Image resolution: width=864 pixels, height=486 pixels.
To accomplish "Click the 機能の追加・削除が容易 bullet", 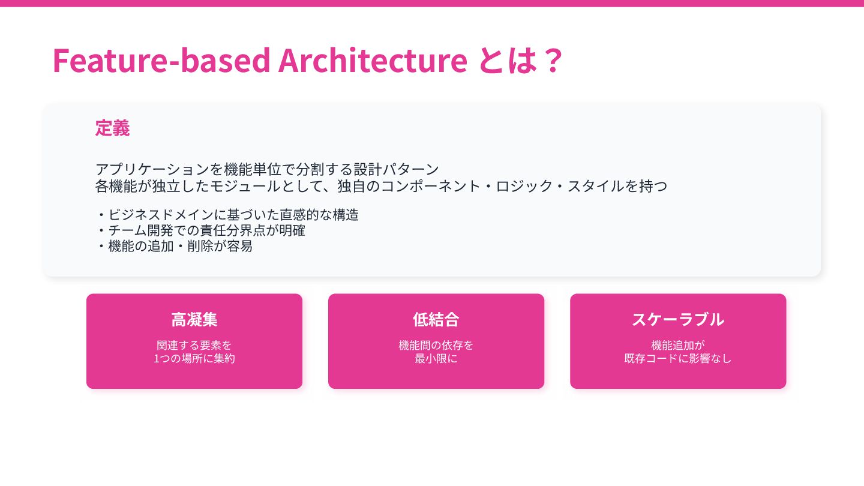I will pos(175,245).
